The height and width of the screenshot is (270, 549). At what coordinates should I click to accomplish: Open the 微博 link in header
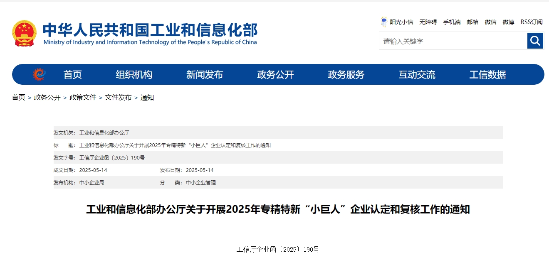508,22
